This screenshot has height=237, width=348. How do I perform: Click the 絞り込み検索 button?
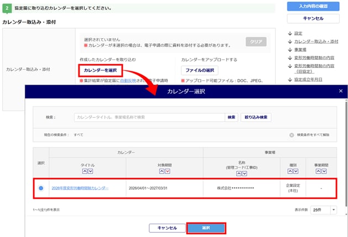point(256,117)
